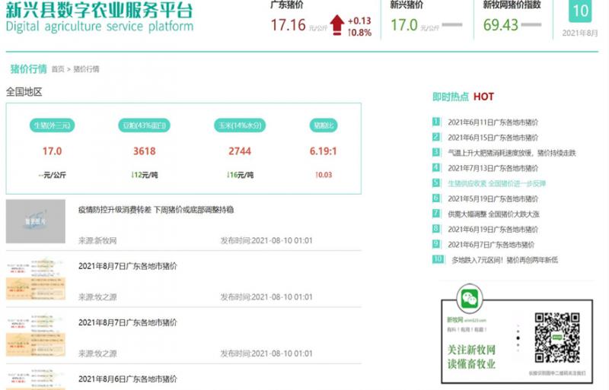609x390 pixels.
Task: Click the 新兴县数字农业服务平台 site logo
Action: [99, 17]
